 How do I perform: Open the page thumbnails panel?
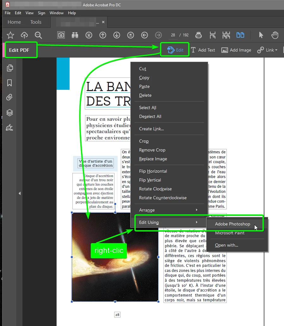10,68
